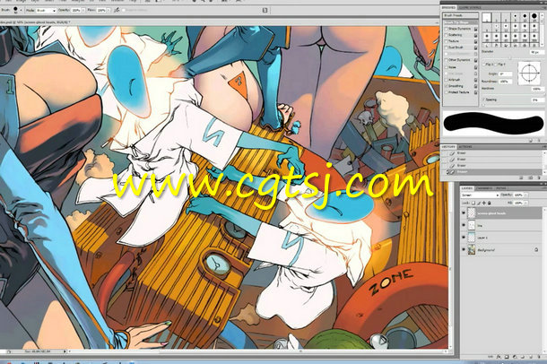547x364 pixels.
Task: Toggle the lock icon beside Protect Texture
Action: (x=475, y=92)
